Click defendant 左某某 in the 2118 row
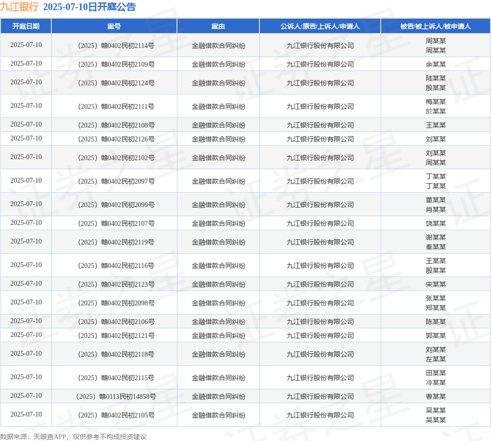The width and height of the screenshot is (491, 441). click(x=435, y=359)
